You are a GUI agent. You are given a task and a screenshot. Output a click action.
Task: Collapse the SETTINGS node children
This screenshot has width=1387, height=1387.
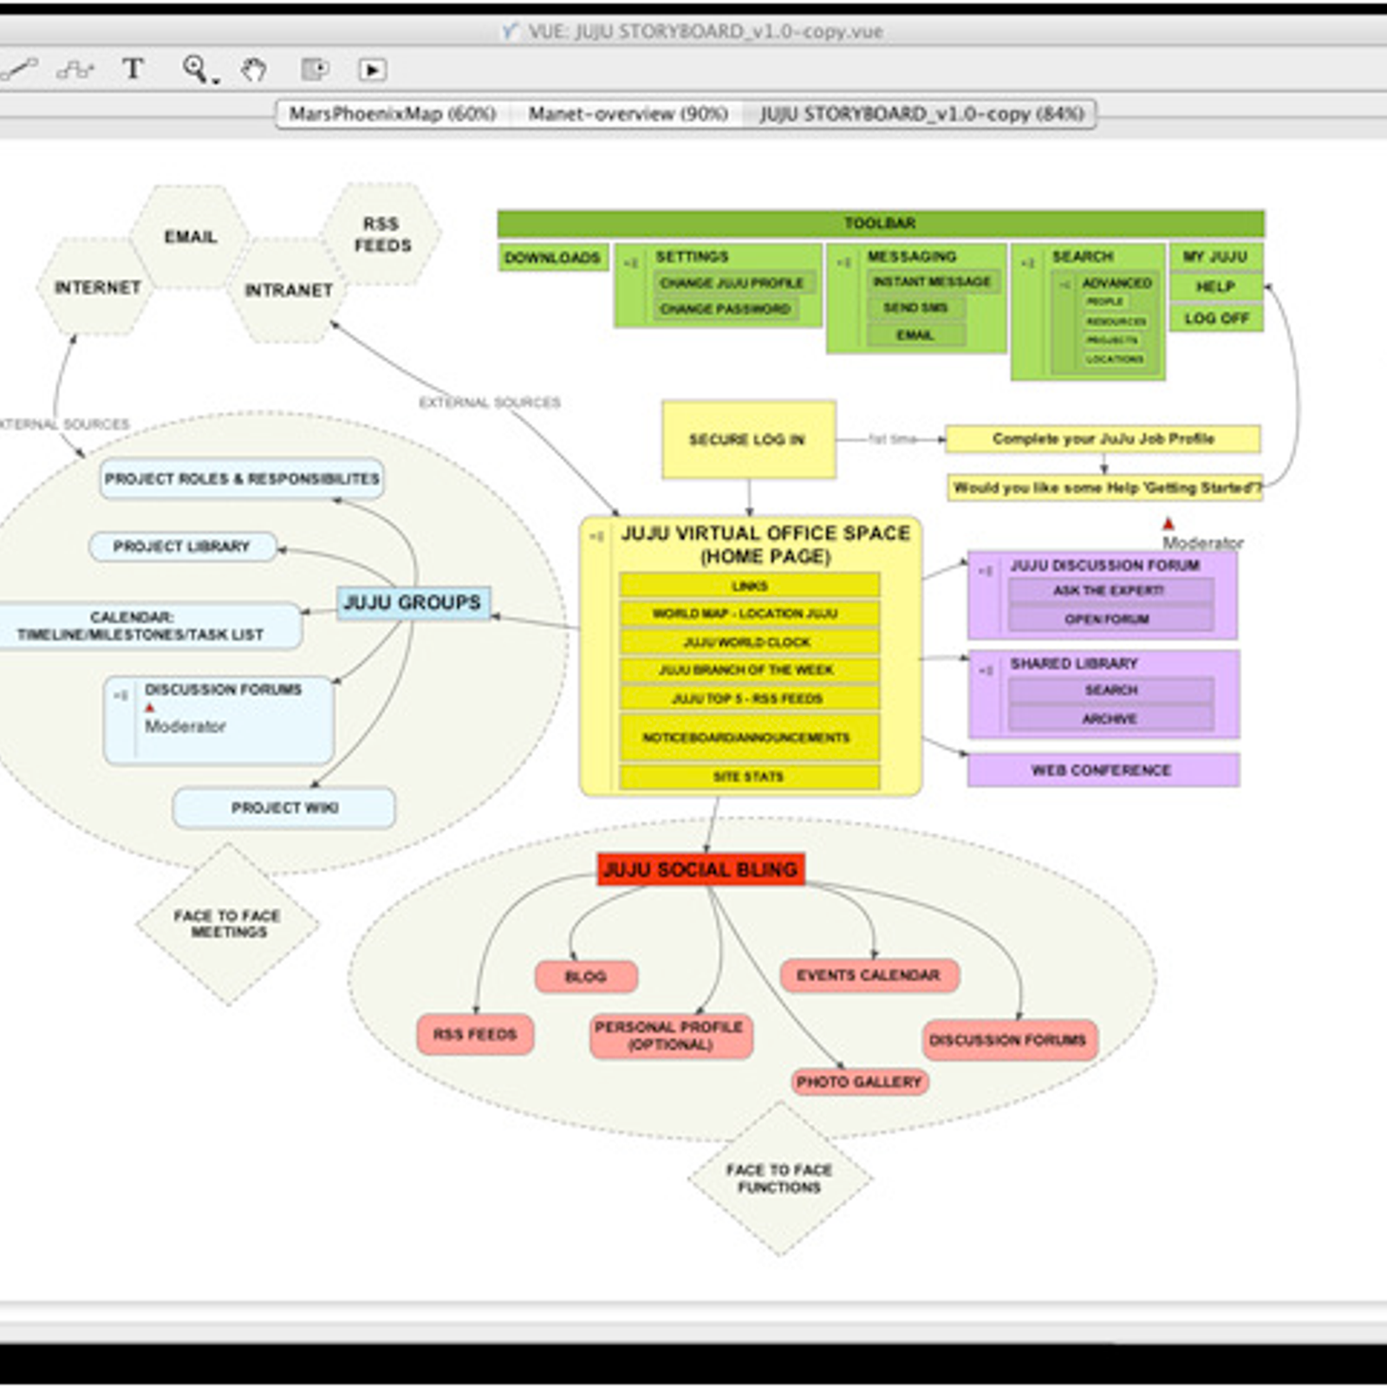pos(632,263)
